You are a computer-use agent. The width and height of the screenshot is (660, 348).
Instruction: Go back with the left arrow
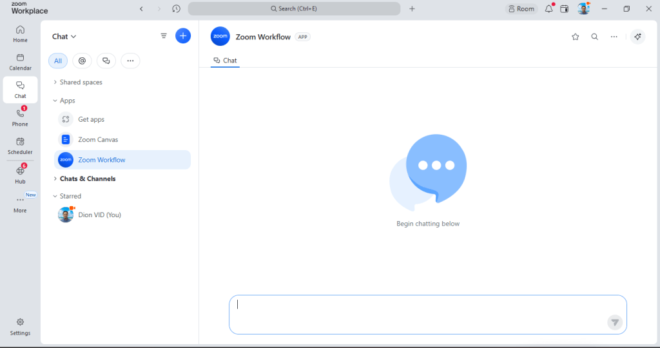click(x=141, y=8)
